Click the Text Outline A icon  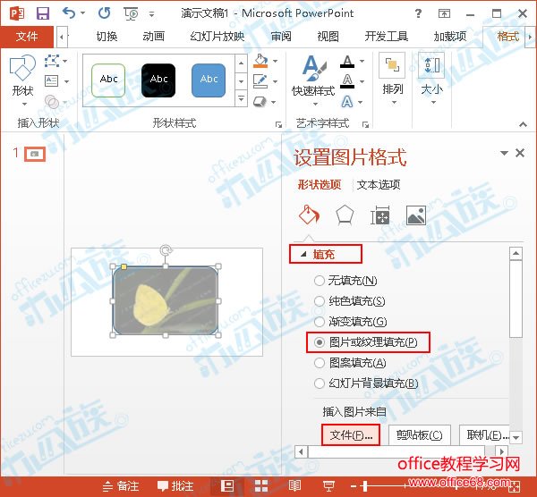[x=347, y=81]
